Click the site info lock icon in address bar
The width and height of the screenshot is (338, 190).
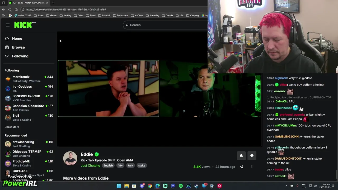[x=23, y=9]
